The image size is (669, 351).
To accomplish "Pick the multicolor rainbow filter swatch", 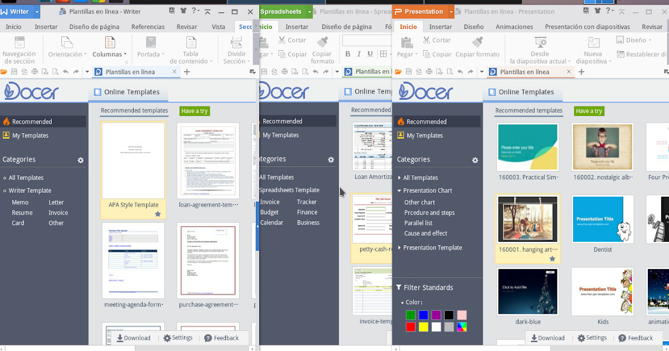I will pos(462,327).
